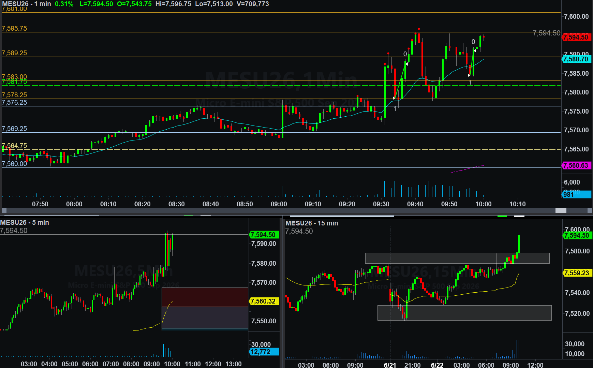Click the magenta 7,560.63 price badge
Screen dimensions: 593x368
coord(576,165)
